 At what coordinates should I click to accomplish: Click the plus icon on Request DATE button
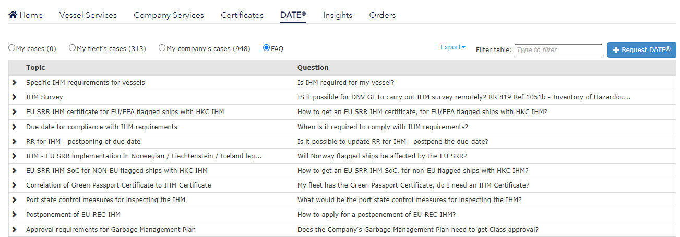[616, 50]
